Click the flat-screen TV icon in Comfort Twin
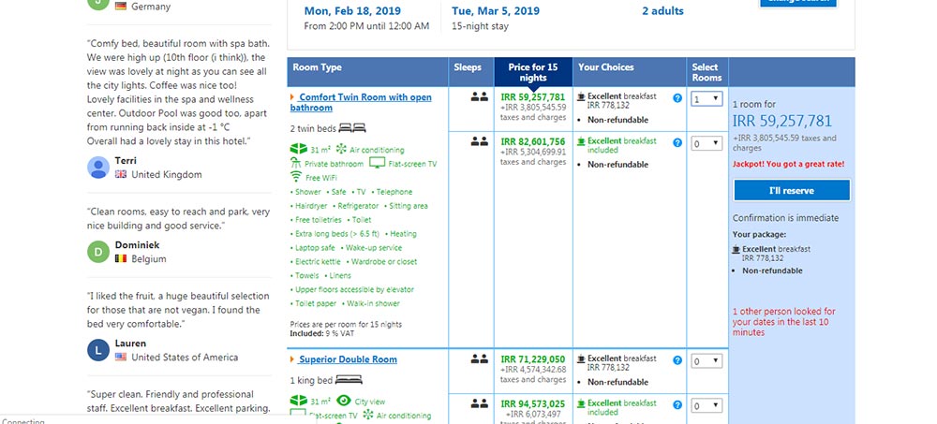 [377, 163]
